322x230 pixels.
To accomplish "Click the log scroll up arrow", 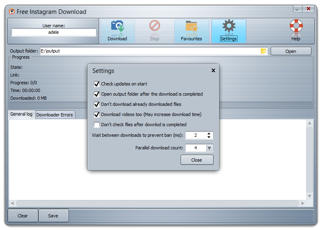I will click(x=309, y=123).
